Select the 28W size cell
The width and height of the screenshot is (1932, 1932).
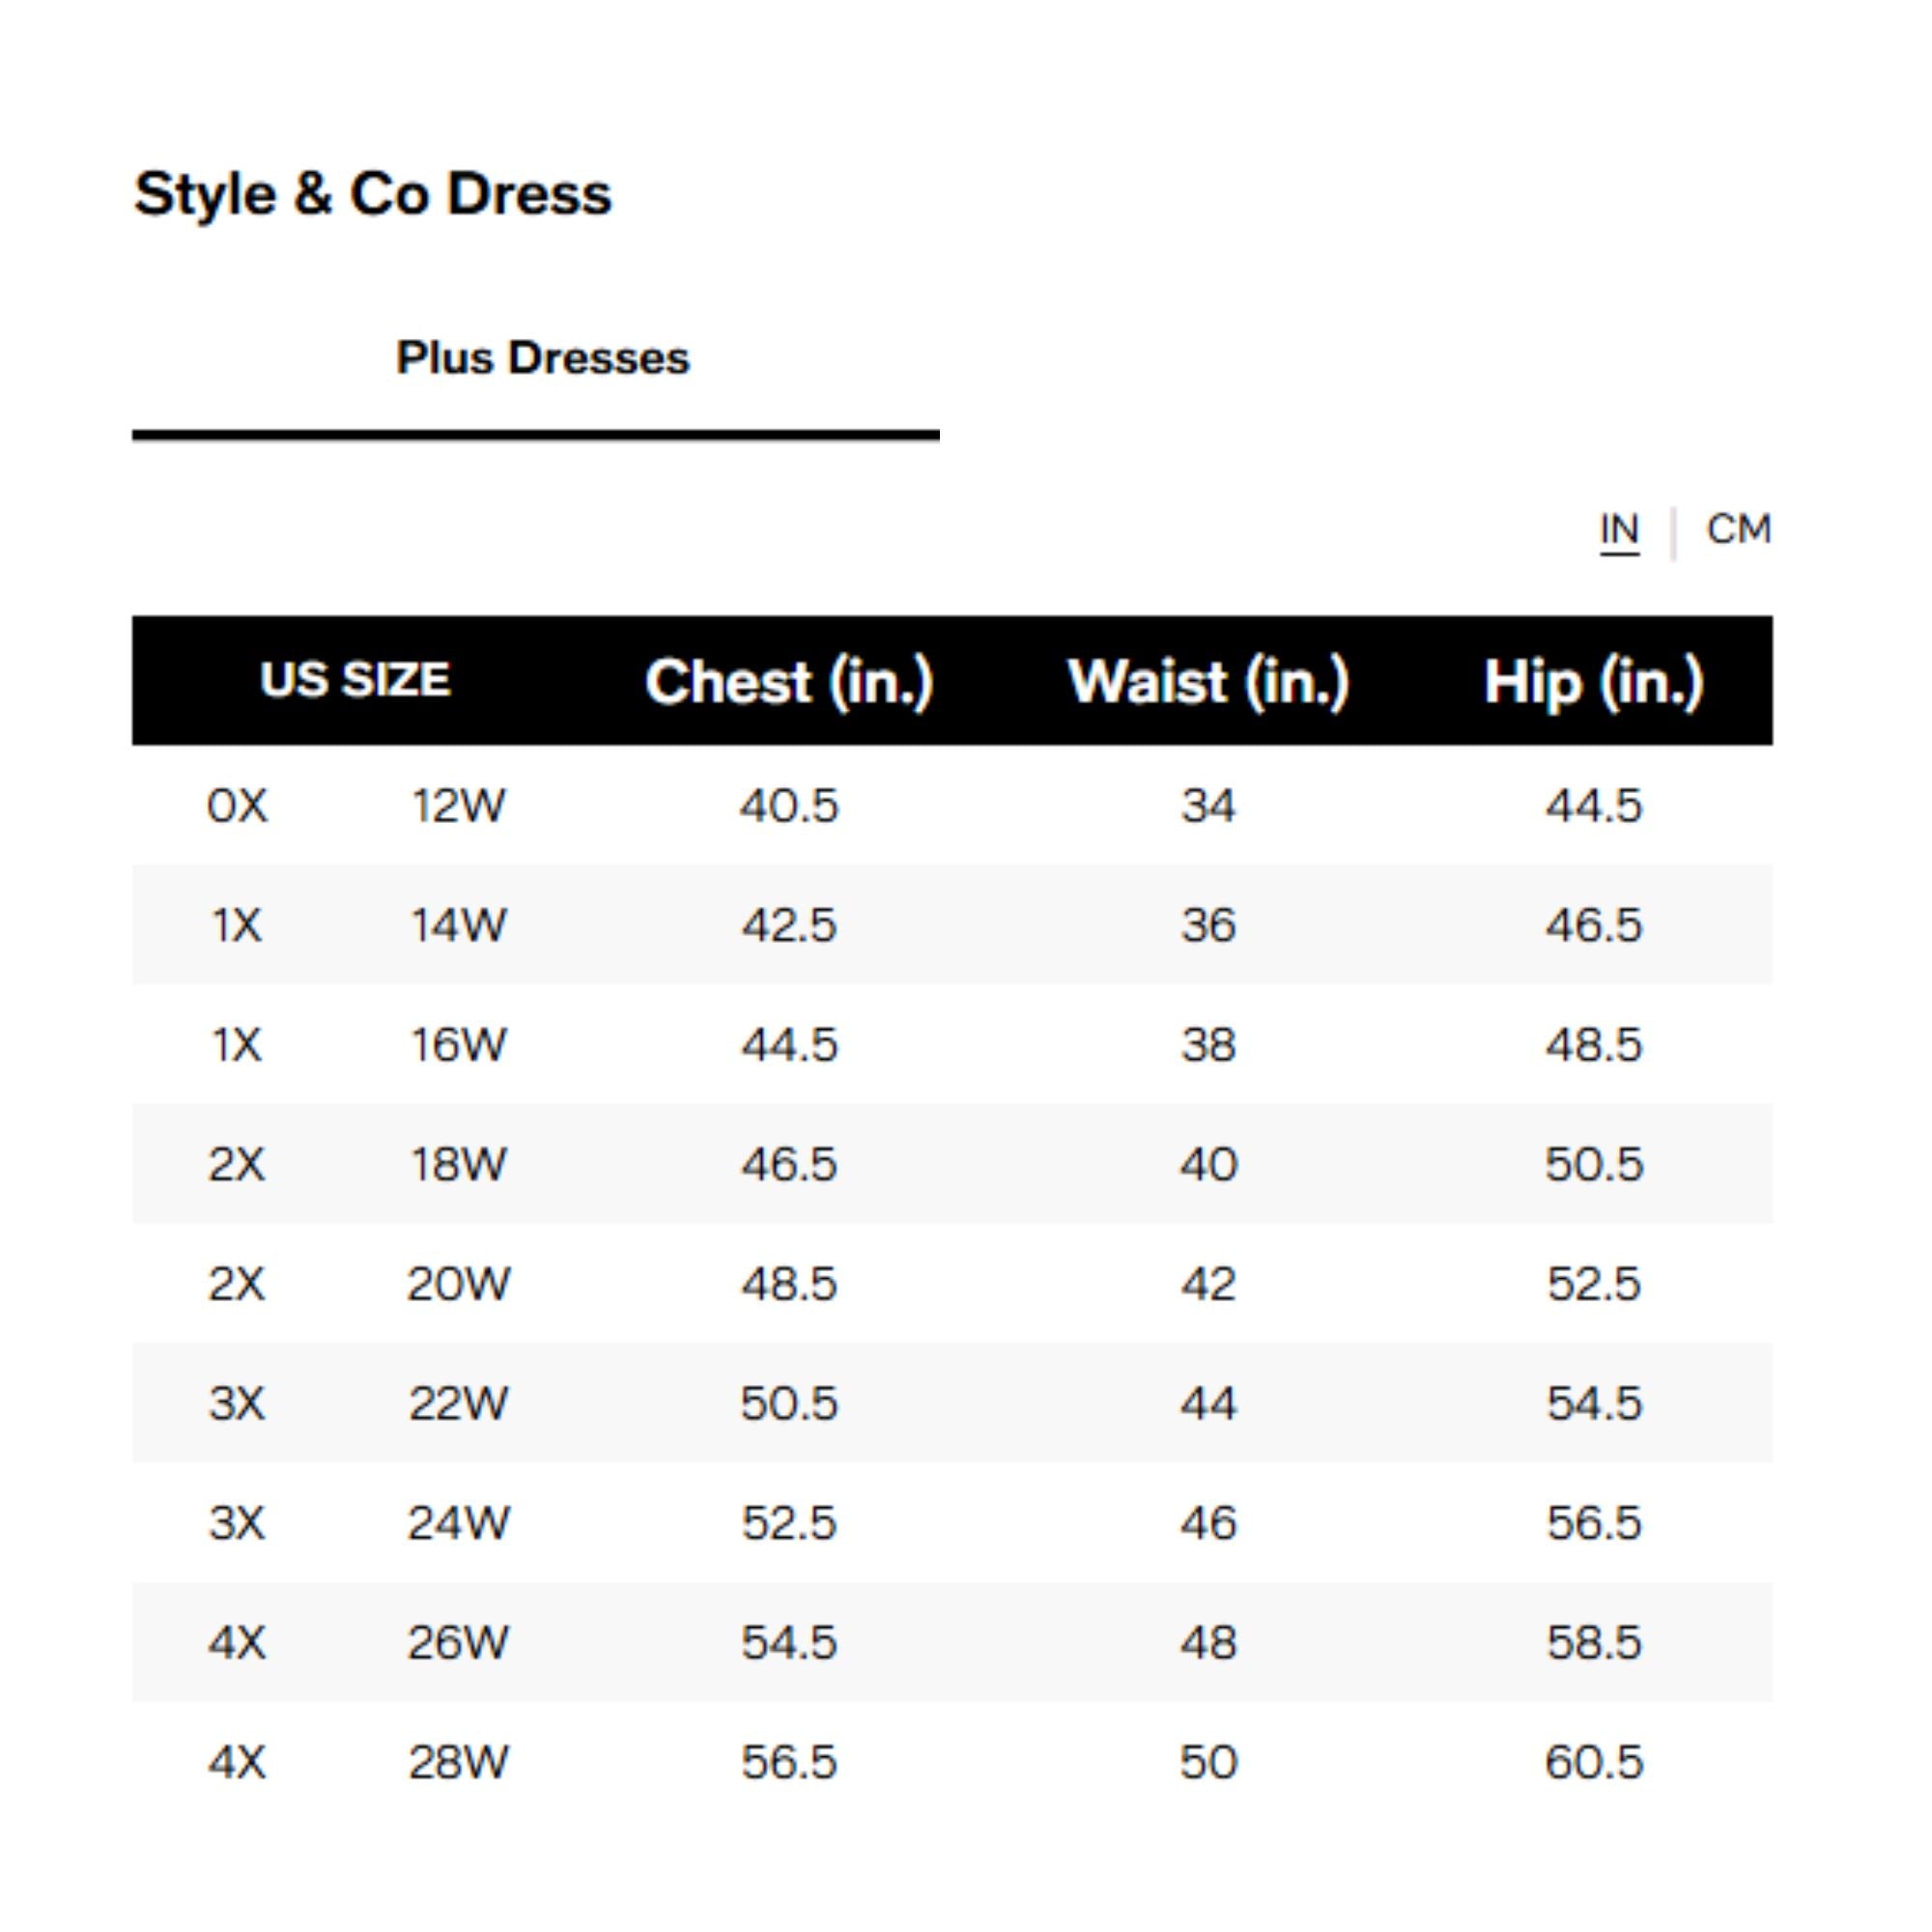click(x=459, y=1762)
